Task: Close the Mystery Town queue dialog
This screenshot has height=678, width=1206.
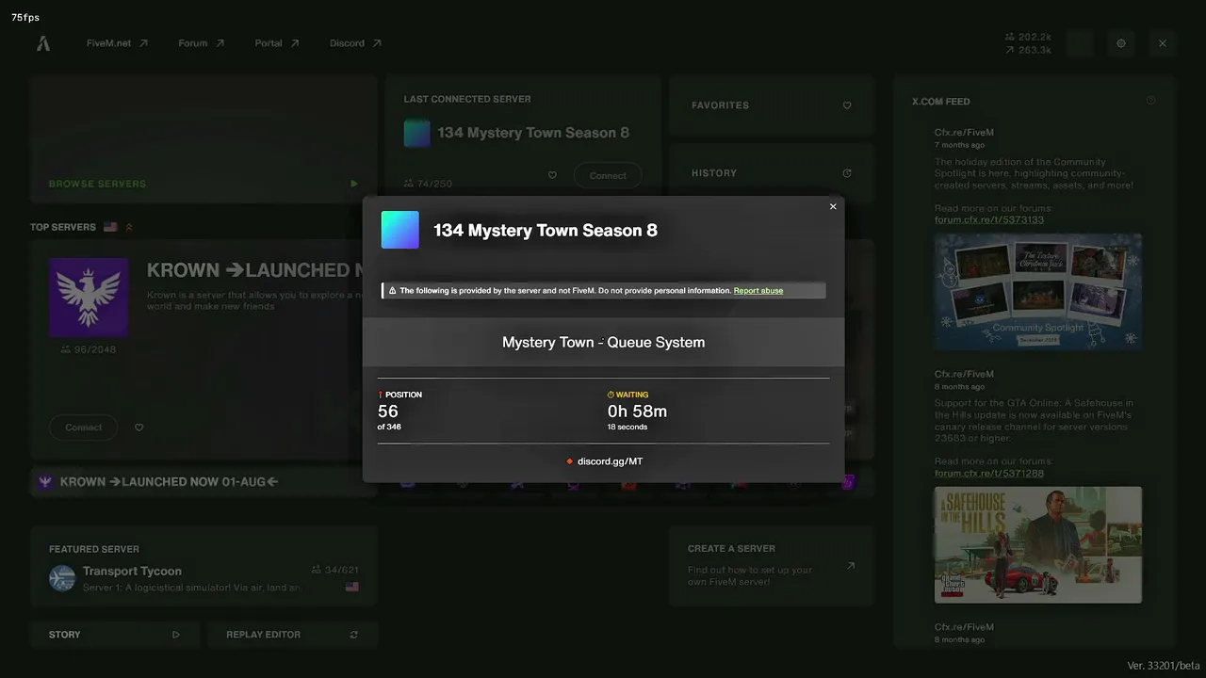Action: click(833, 206)
